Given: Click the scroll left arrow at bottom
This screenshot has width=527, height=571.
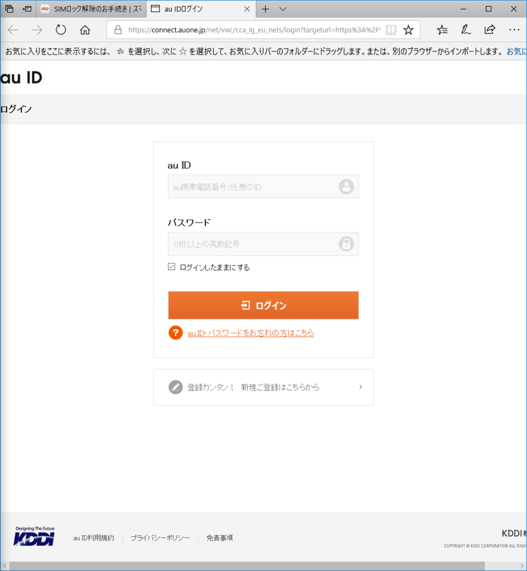Looking at the screenshot, I should click(4, 567).
